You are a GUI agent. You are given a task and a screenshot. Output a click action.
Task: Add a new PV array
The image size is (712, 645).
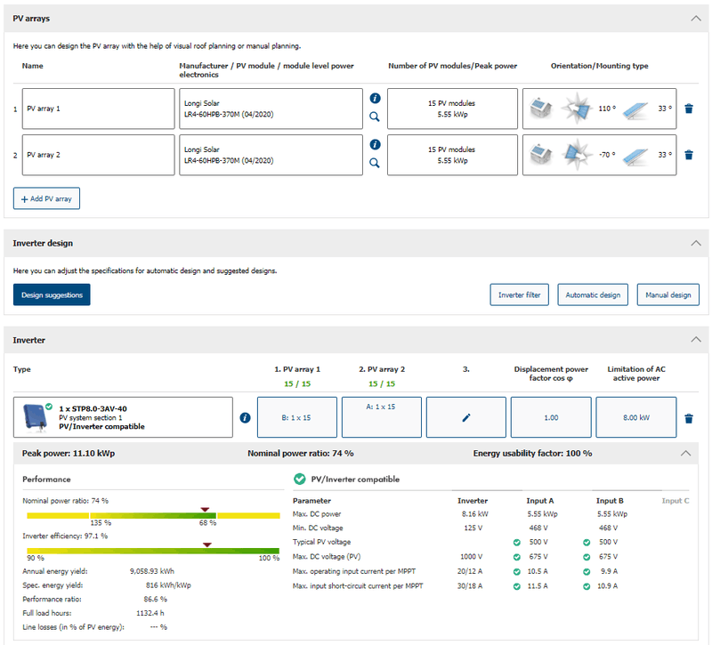pyautogui.click(x=46, y=198)
